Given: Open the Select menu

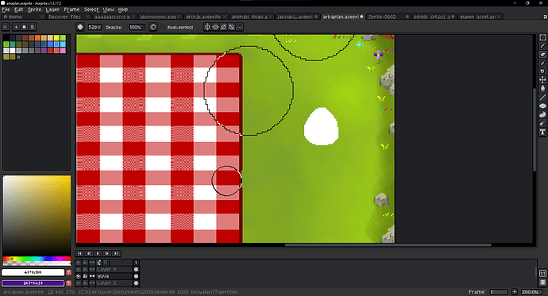Looking at the screenshot, I should coord(91,10).
